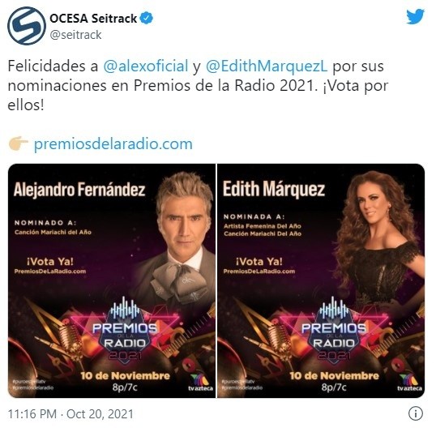This screenshot has width=436, height=428.
Task: Open the Alejandro Fernández nomination image
Action: pos(112,281)
